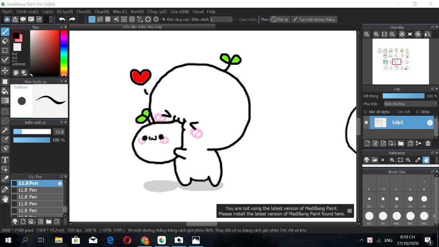Click the rainbow hue bar
The width and height of the screenshot is (439, 247).
[64, 53]
